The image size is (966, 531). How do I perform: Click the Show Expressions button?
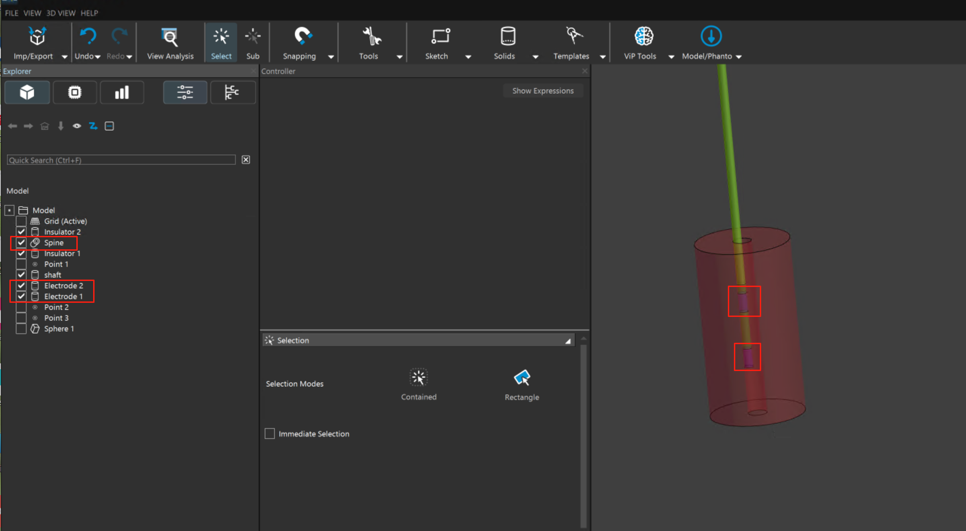click(x=543, y=91)
